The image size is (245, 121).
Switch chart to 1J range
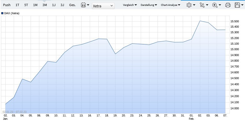(54, 5)
